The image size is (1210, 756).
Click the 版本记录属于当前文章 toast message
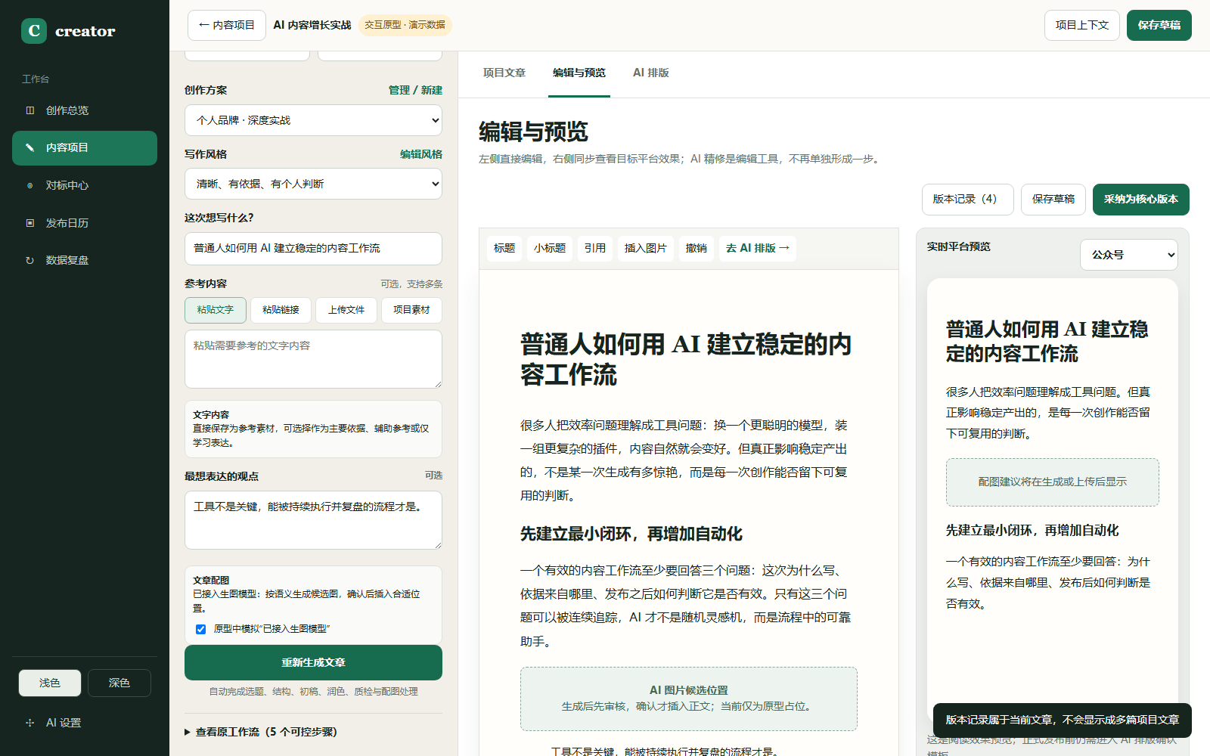1063,720
